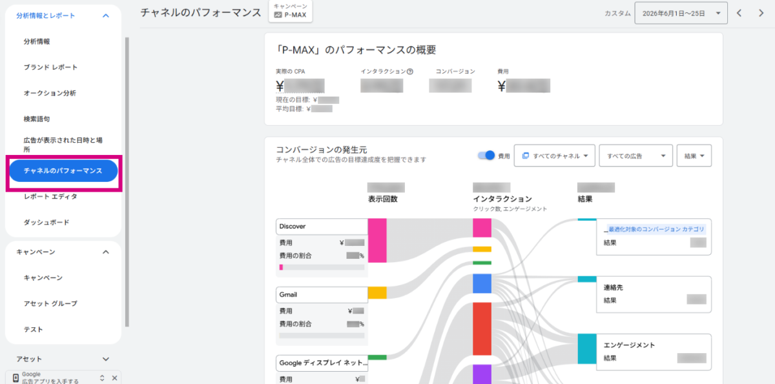This screenshot has height=384, width=775.
Task: Open the すべてのチャネル dropdown
Action: pyautogui.click(x=554, y=156)
